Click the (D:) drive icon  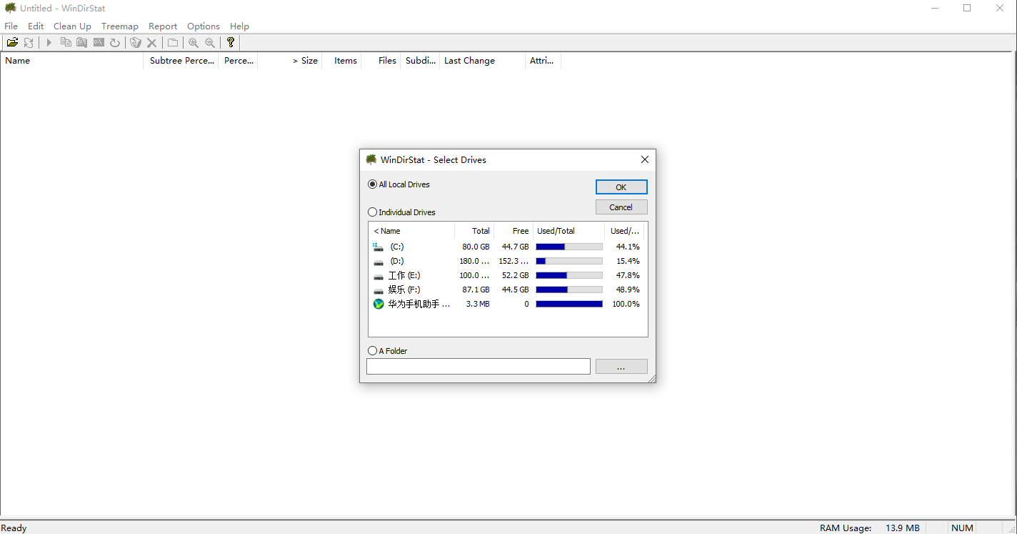click(379, 261)
